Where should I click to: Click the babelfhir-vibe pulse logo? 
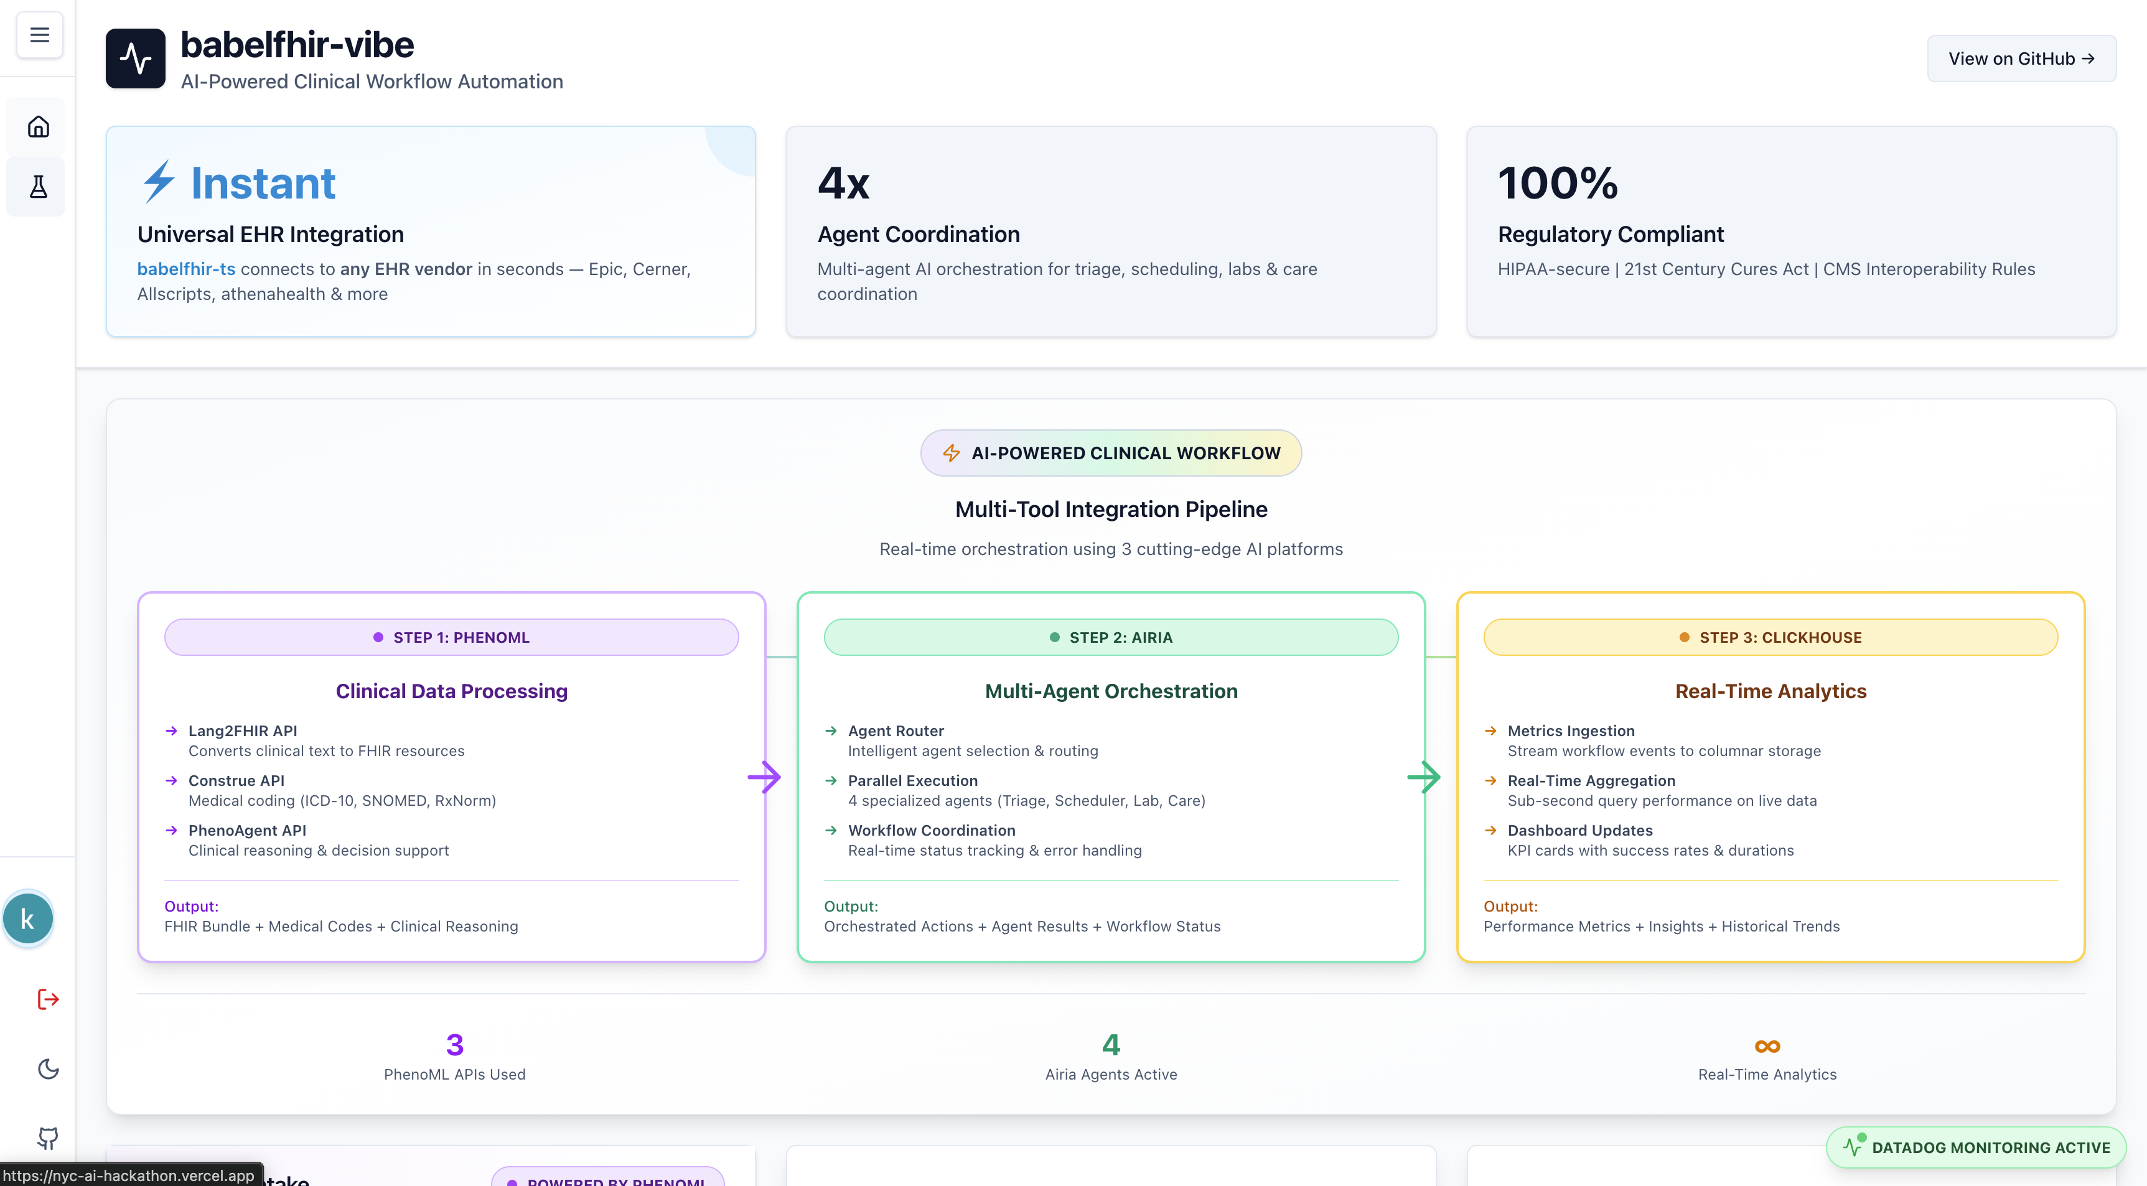[135, 58]
